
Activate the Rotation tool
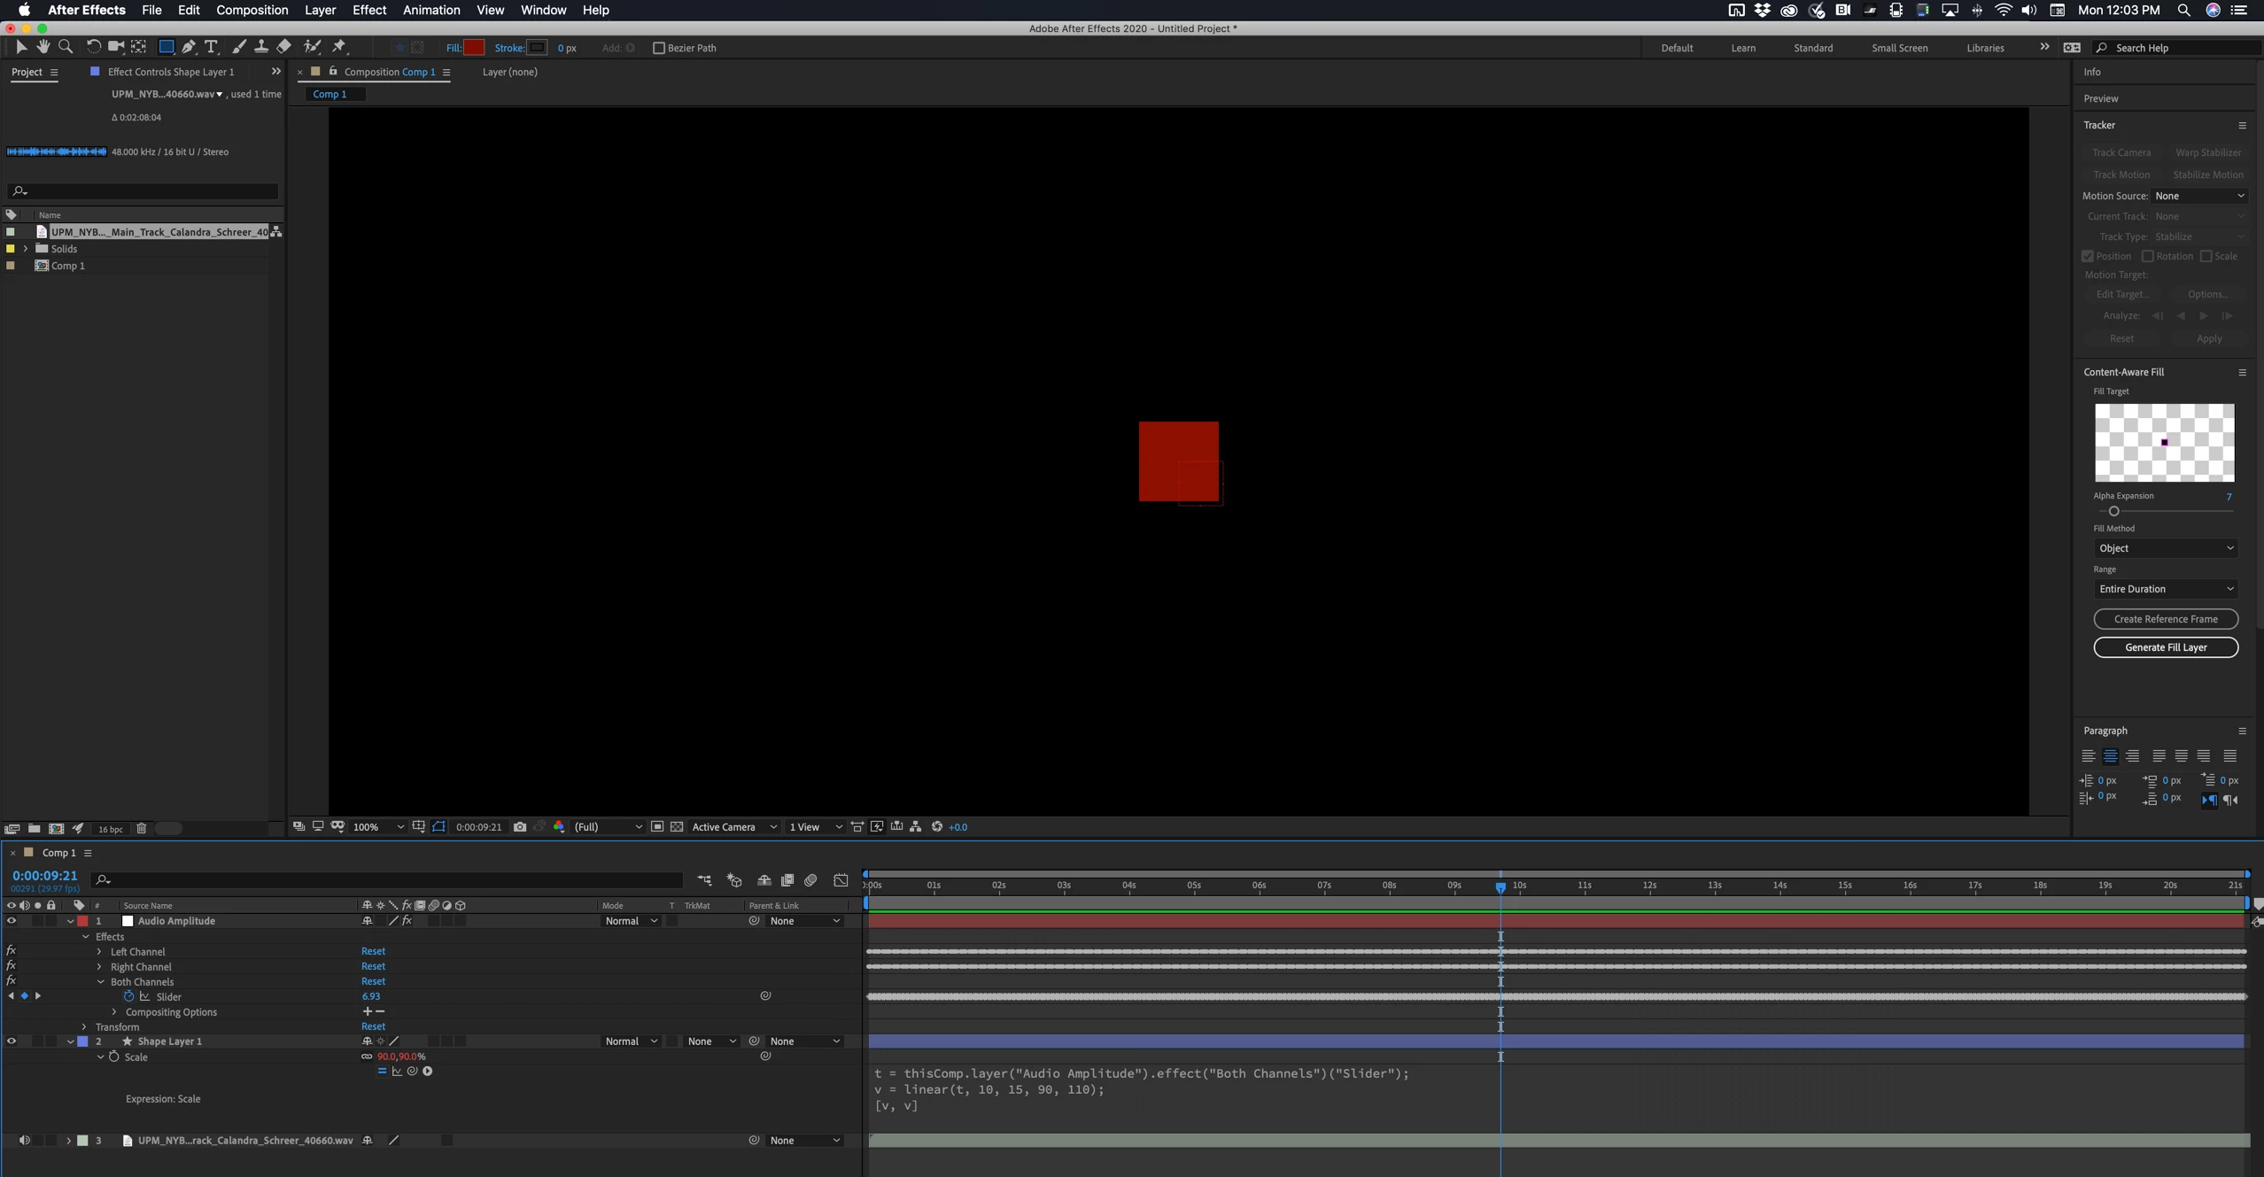pos(93,47)
